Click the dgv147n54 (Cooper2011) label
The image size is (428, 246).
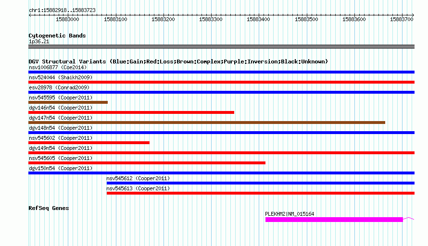[61, 118]
